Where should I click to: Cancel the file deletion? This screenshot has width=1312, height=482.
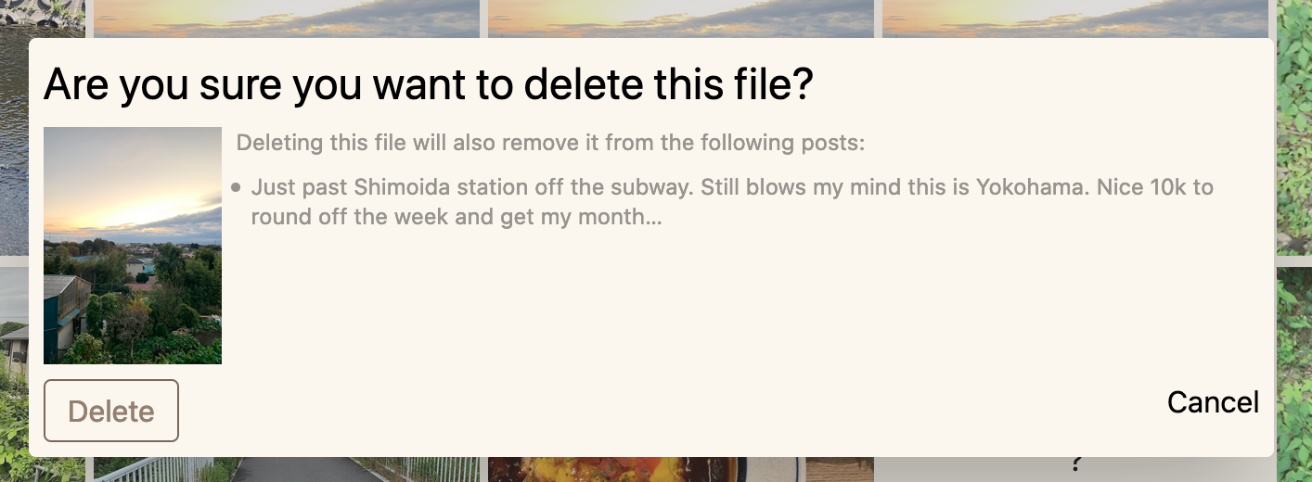pyautogui.click(x=1212, y=402)
